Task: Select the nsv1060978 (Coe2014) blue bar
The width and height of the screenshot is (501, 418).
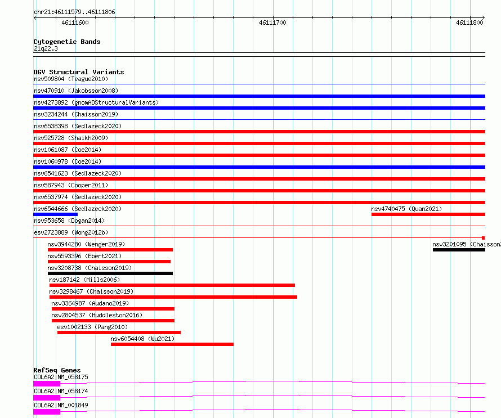Action: 259,167
